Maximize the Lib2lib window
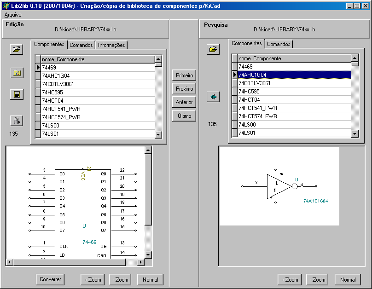This screenshot has width=372, height=289. (357, 6)
